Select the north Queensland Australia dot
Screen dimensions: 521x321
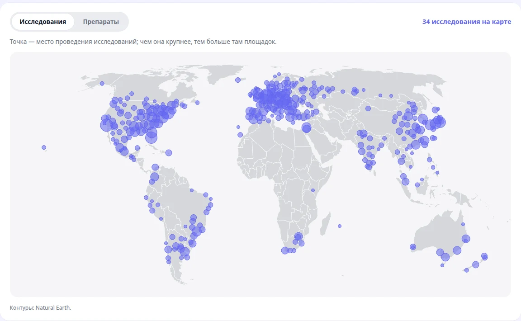click(463, 224)
